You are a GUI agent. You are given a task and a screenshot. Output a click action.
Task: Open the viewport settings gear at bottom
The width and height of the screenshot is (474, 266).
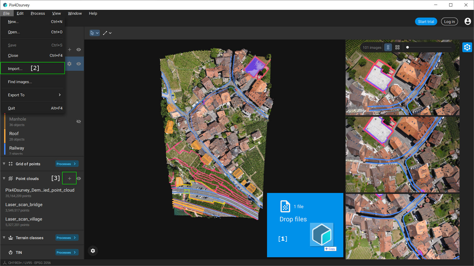click(x=93, y=251)
